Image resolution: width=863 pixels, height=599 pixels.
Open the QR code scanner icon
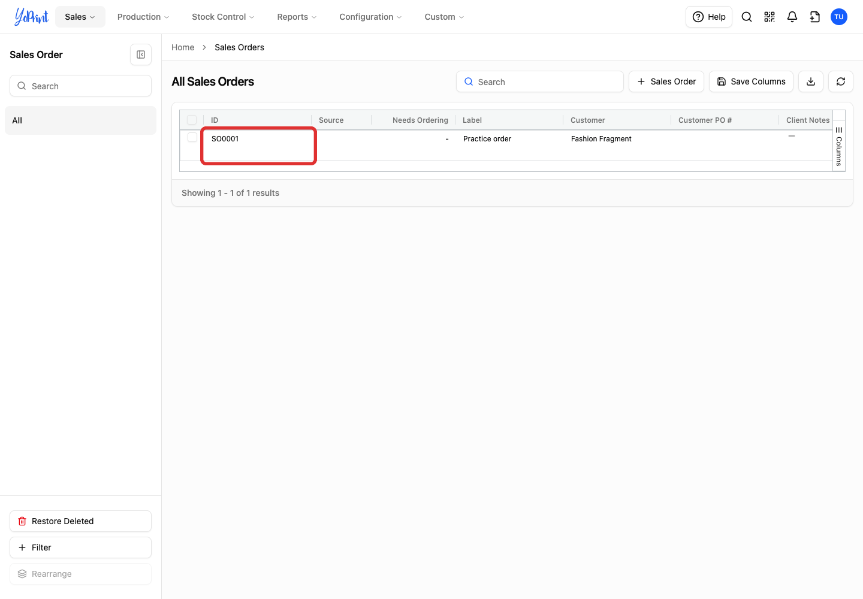[x=770, y=17]
